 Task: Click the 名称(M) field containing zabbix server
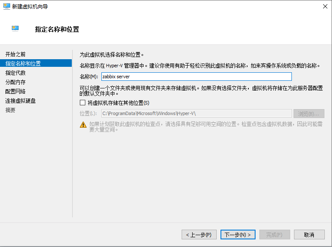point(196,77)
